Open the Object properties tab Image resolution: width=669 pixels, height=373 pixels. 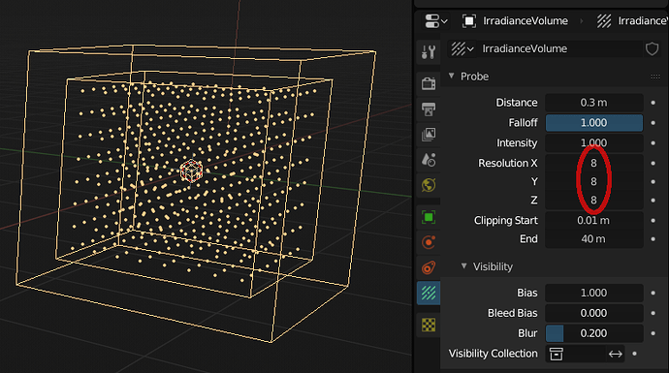[x=429, y=217]
